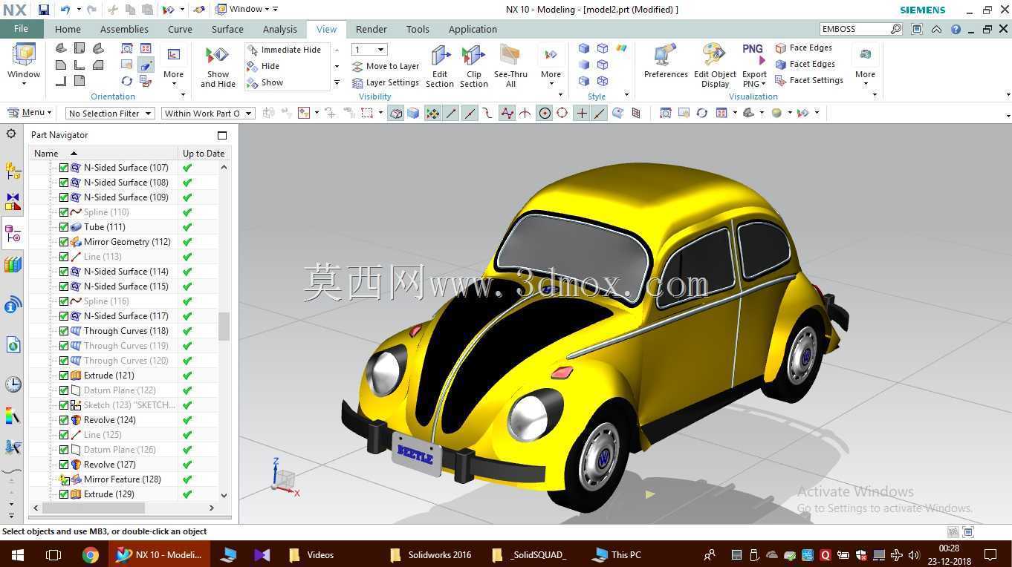Open See-Thru All
1012x567 pixels.
pos(510,67)
